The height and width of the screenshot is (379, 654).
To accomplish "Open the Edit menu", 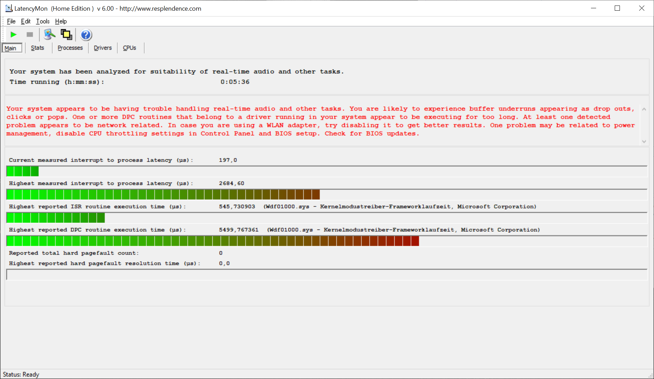I will (25, 21).
